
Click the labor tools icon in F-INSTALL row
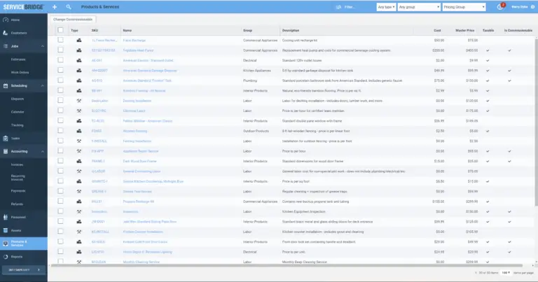pyautogui.click(x=79, y=141)
